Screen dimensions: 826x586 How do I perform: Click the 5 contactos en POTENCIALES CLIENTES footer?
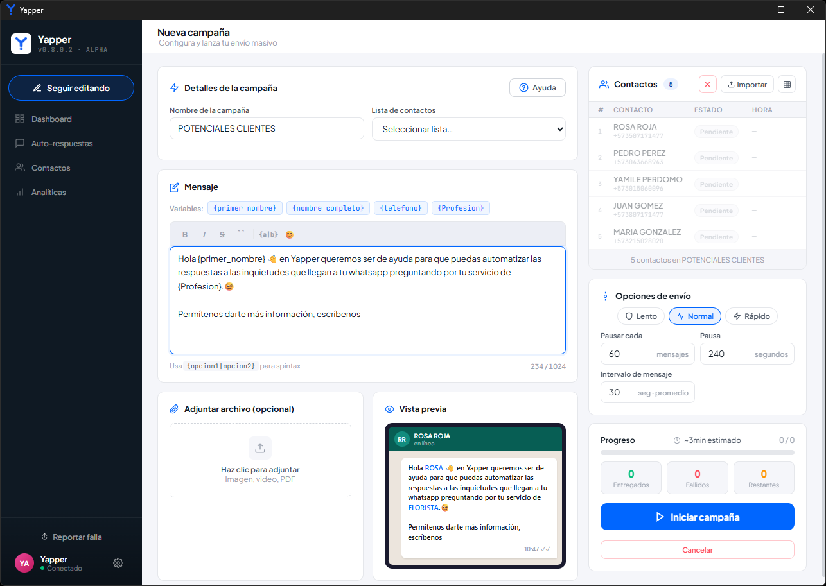pyautogui.click(x=698, y=260)
